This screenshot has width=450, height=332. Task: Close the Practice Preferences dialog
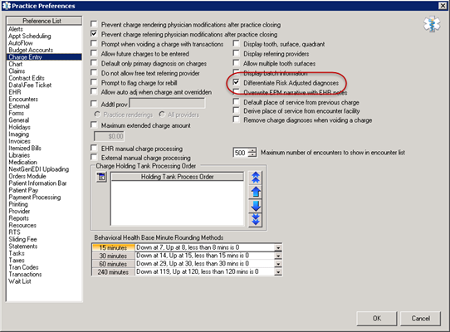click(x=443, y=6)
